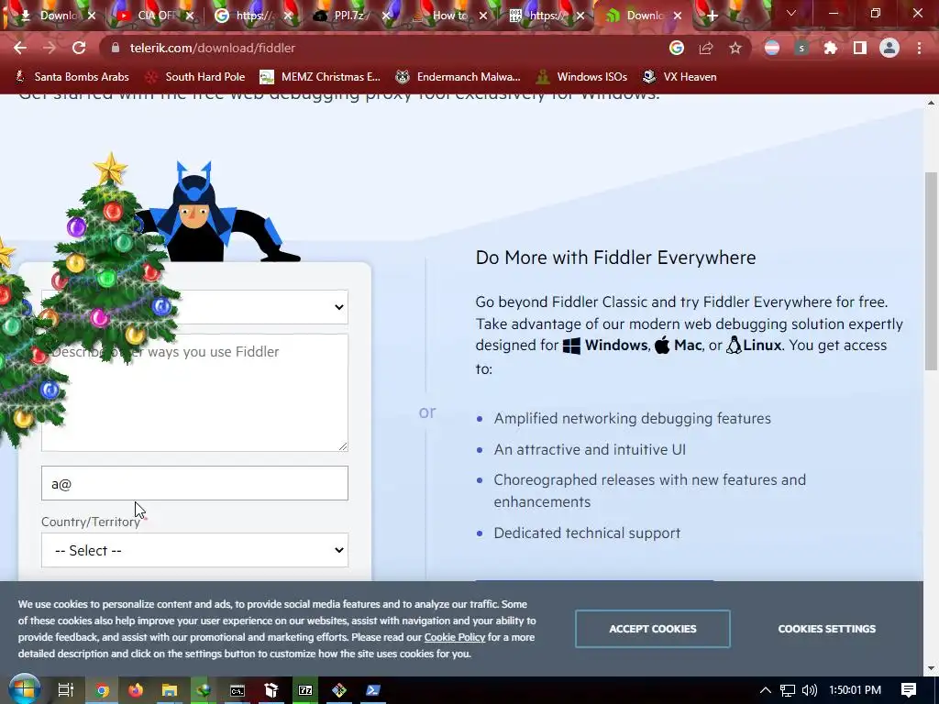Open Task View on the taskbar

(65, 690)
